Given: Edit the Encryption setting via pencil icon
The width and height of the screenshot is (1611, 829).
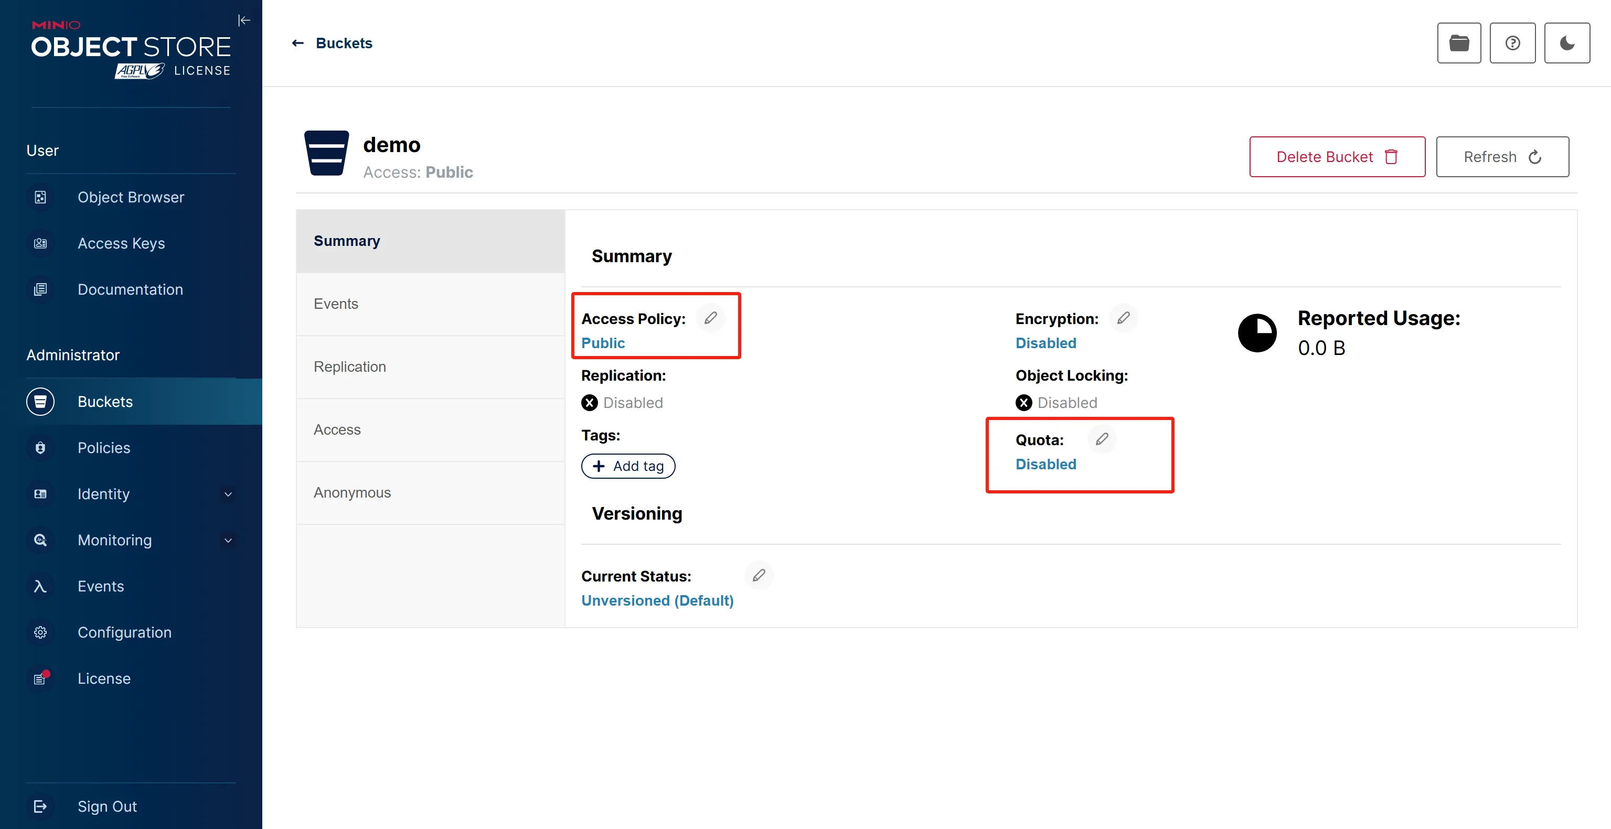Looking at the screenshot, I should 1123,318.
